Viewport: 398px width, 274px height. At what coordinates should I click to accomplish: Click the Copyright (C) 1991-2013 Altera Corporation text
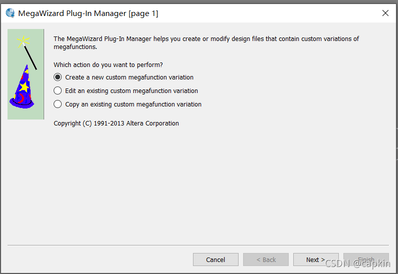pos(116,123)
